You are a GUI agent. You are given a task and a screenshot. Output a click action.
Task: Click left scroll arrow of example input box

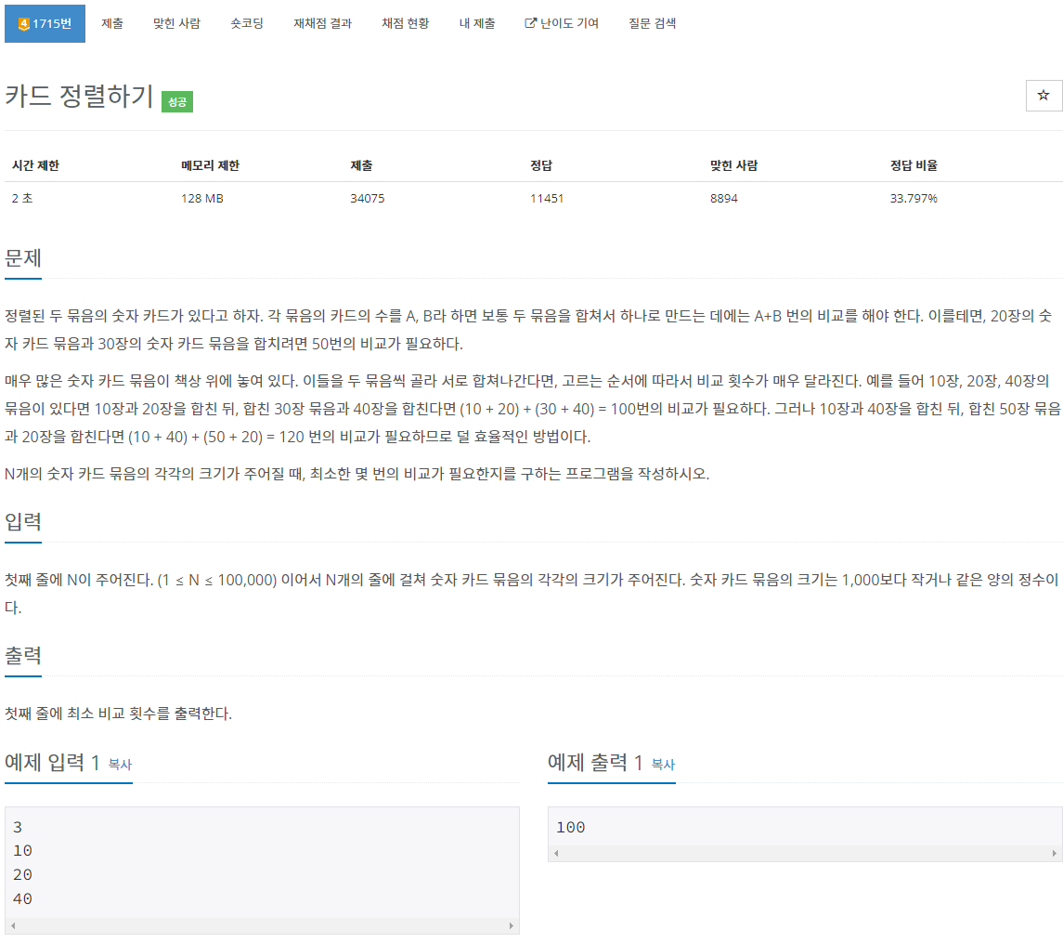[13, 925]
